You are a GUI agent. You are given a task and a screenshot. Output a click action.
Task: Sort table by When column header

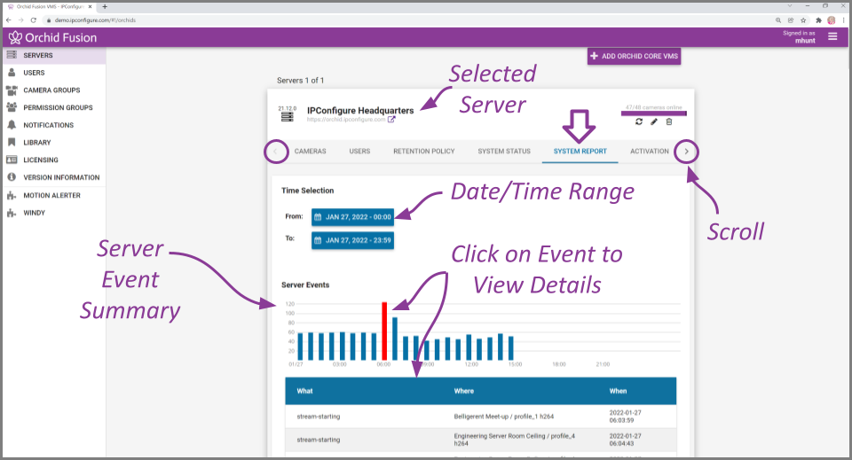[x=618, y=391]
